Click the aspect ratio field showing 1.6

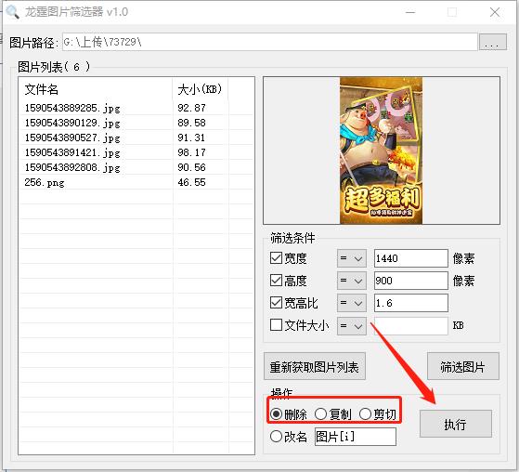pyautogui.click(x=411, y=303)
